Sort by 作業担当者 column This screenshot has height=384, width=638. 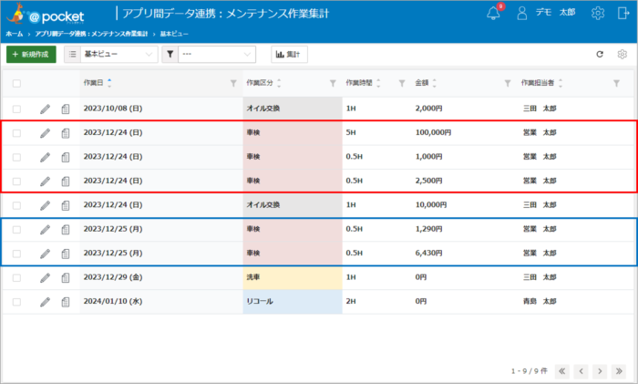point(561,83)
